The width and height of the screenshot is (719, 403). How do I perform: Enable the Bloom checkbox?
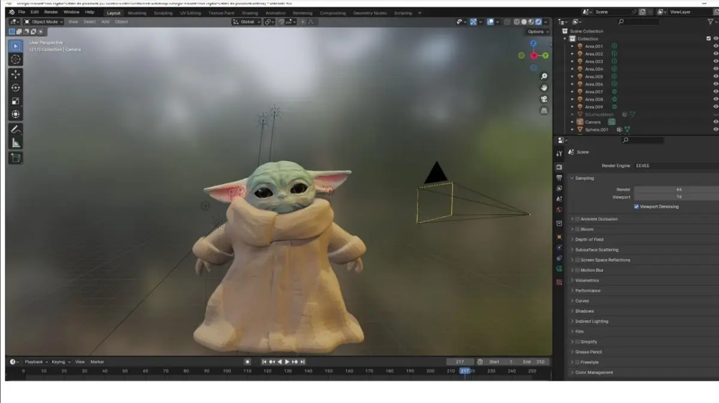(578, 229)
